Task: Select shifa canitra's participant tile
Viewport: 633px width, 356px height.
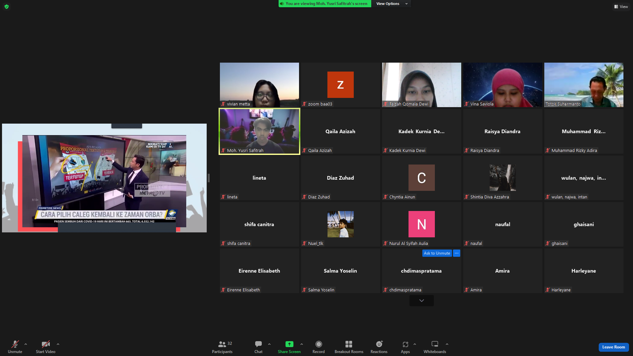Action: [259, 224]
